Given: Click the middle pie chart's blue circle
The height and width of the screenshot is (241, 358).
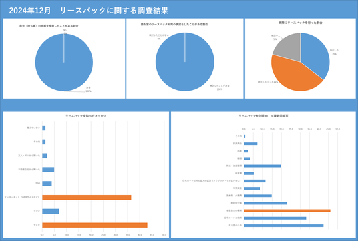Looking at the screenshot, I should (x=185, y=62).
